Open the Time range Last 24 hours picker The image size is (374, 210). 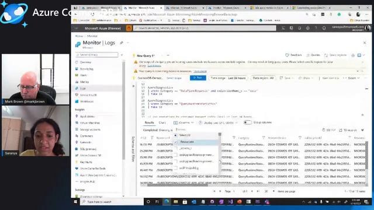click(228, 78)
